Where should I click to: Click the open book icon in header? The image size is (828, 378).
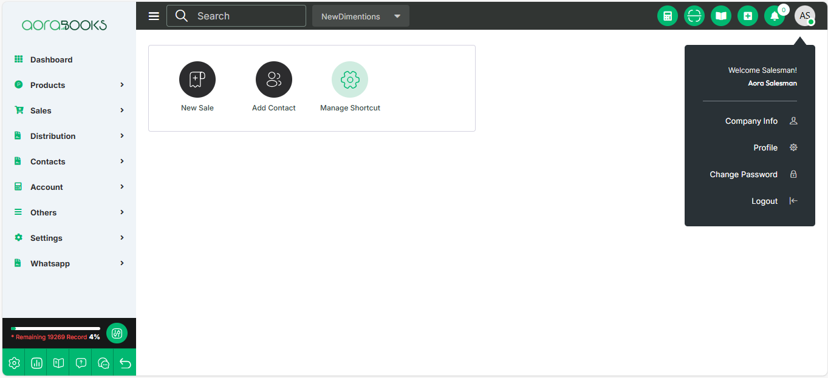[x=720, y=16]
